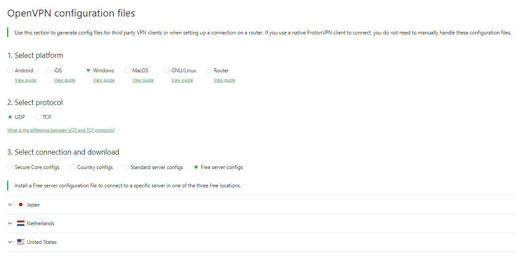
Task: Open UDP and TCP protocols difference link
Action: (x=61, y=130)
